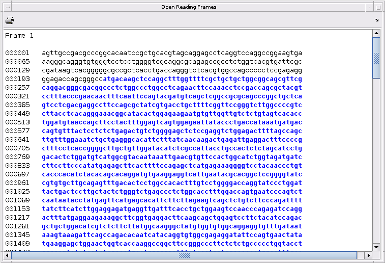Click blue sequence line starting 'cgtgtgcttgcagagtttga'
385x263 pixels.
coord(172,183)
